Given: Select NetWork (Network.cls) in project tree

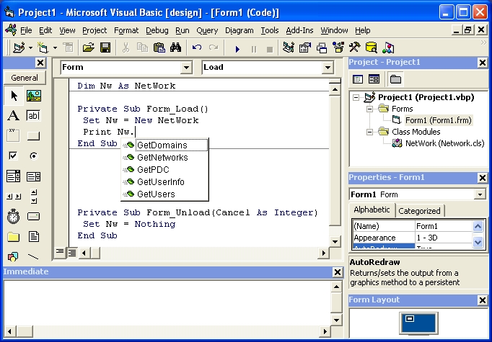Looking at the screenshot, I should pyautogui.click(x=444, y=143).
